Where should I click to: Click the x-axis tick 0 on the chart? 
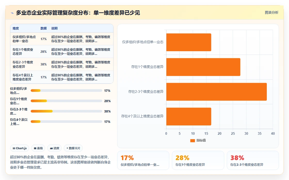166,134
